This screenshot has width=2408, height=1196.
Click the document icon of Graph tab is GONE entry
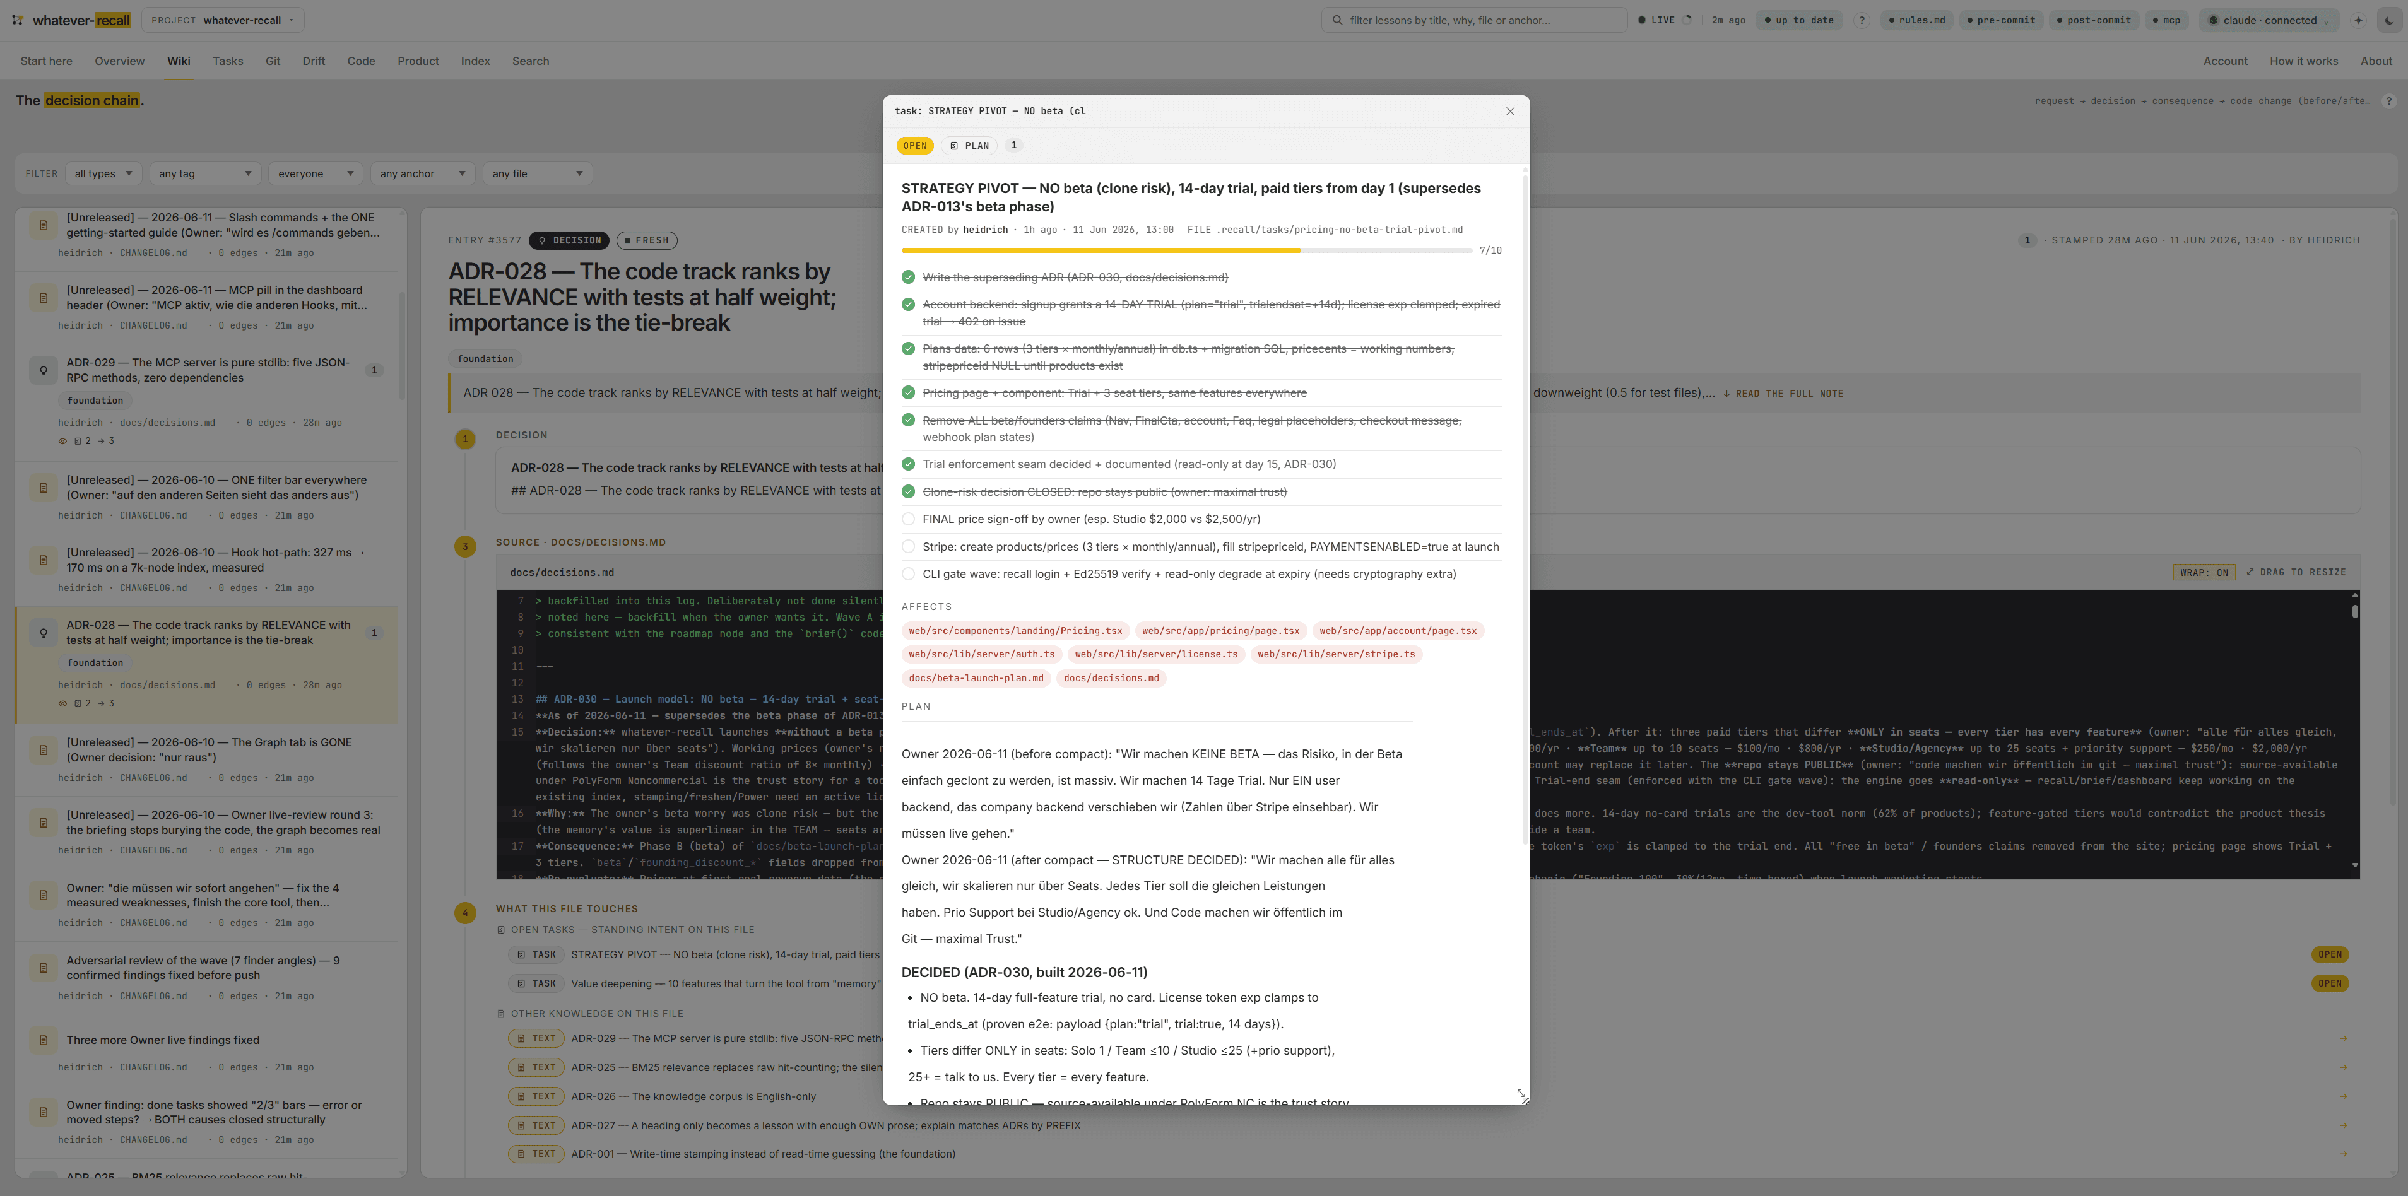[43, 749]
